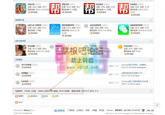The image size is (165, 115).
Task: Click the gift icon under BUG提交
Action: click(132, 15)
